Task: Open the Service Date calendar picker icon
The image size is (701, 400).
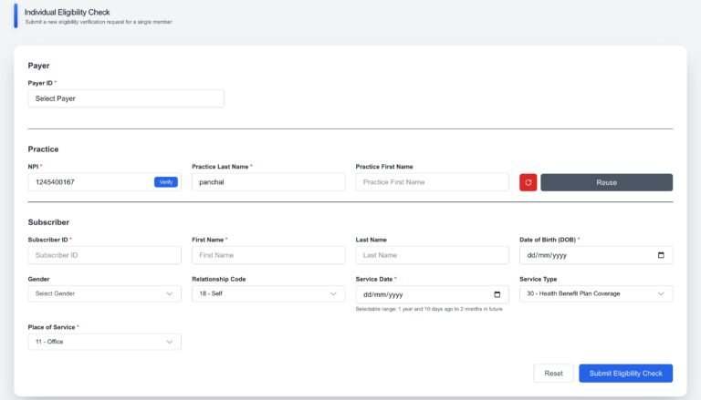Action: tap(497, 294)
